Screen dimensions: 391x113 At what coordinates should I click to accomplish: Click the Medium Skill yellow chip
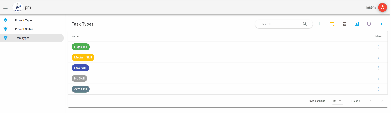click(x=83, y=57)
